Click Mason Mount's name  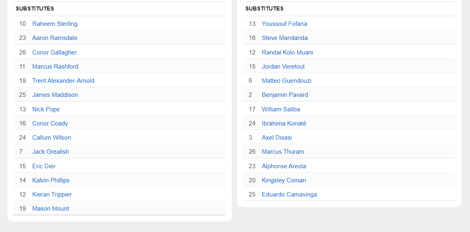tap(50, 209)
